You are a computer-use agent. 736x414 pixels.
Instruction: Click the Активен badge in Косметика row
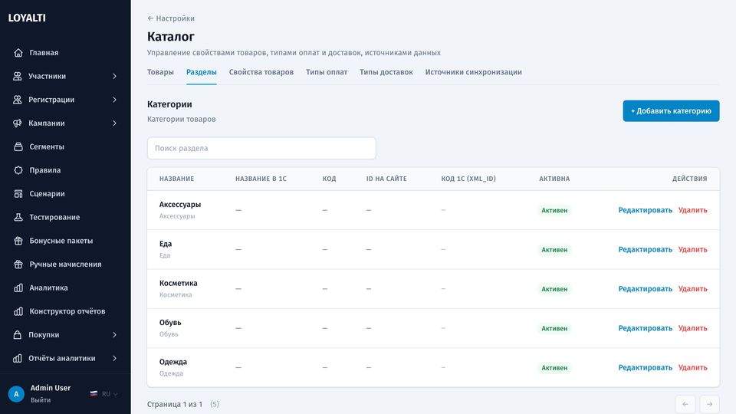[554, 289]
